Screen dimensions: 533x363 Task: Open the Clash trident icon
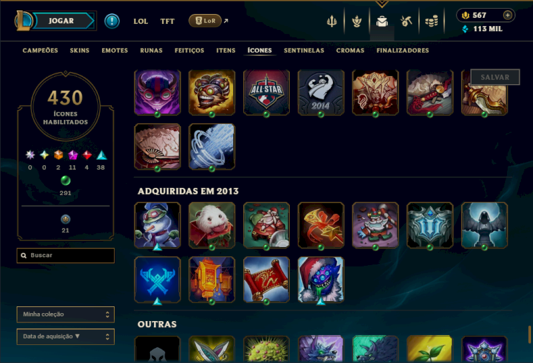coord(332,21)
